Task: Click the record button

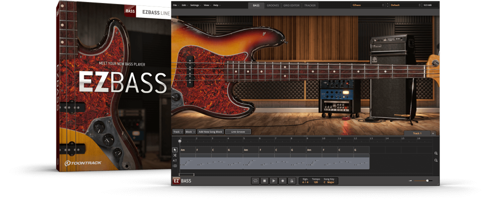Action: 283,181
